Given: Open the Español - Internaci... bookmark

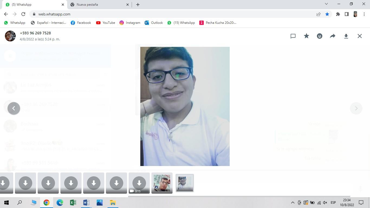Looking at the screenshot, I should coord(48,23).
